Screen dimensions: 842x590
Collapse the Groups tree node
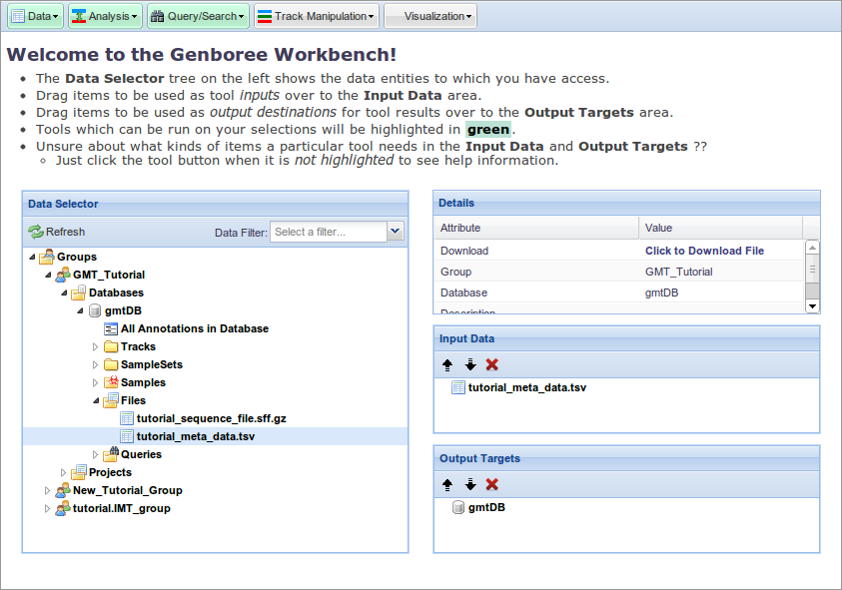coord(32,258)
